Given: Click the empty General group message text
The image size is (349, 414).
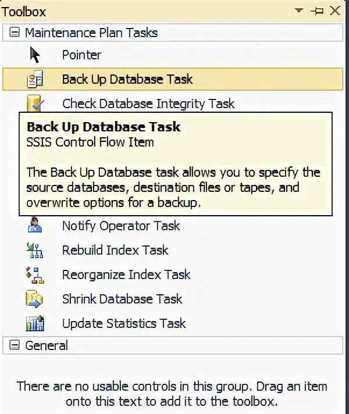Looking at the screenshot, I should [172, 394].
